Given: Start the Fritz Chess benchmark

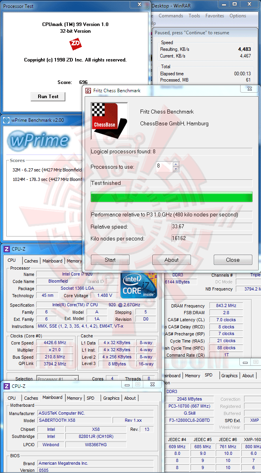Looking at the screenshot, I should point(110,260).
